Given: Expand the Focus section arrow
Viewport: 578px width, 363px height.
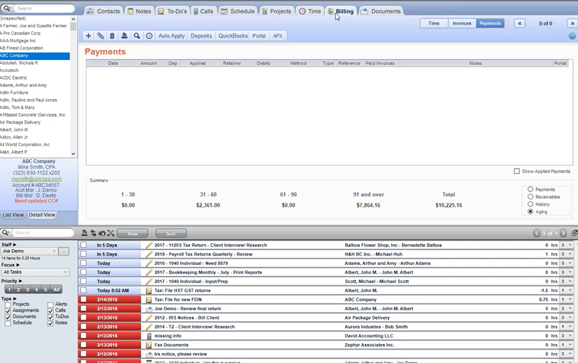Looking at the screenshot, I should [x=17, y=265].
